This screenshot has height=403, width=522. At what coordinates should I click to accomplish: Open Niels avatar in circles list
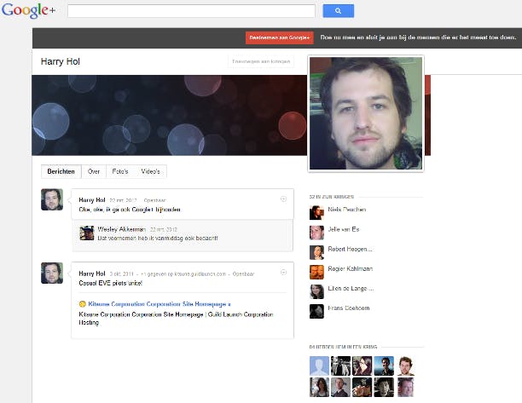(316, 213)
